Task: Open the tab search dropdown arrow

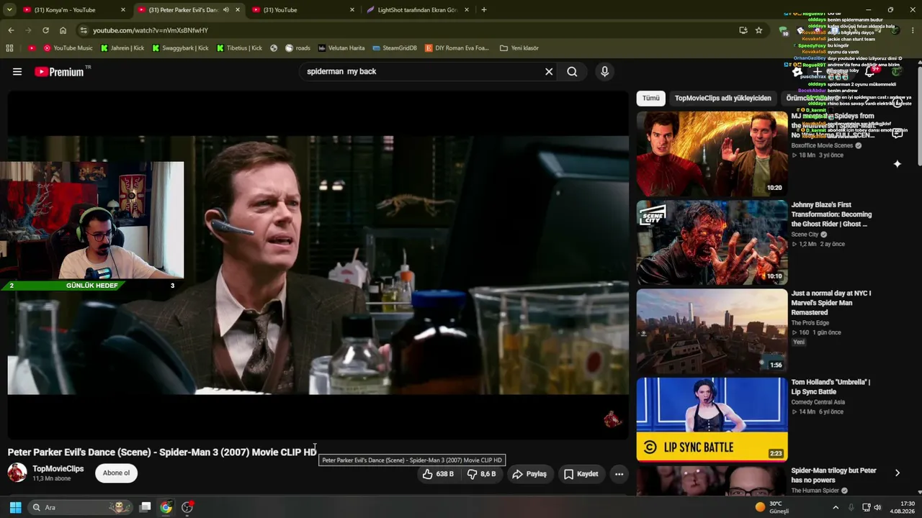Action: click(10, 10)
